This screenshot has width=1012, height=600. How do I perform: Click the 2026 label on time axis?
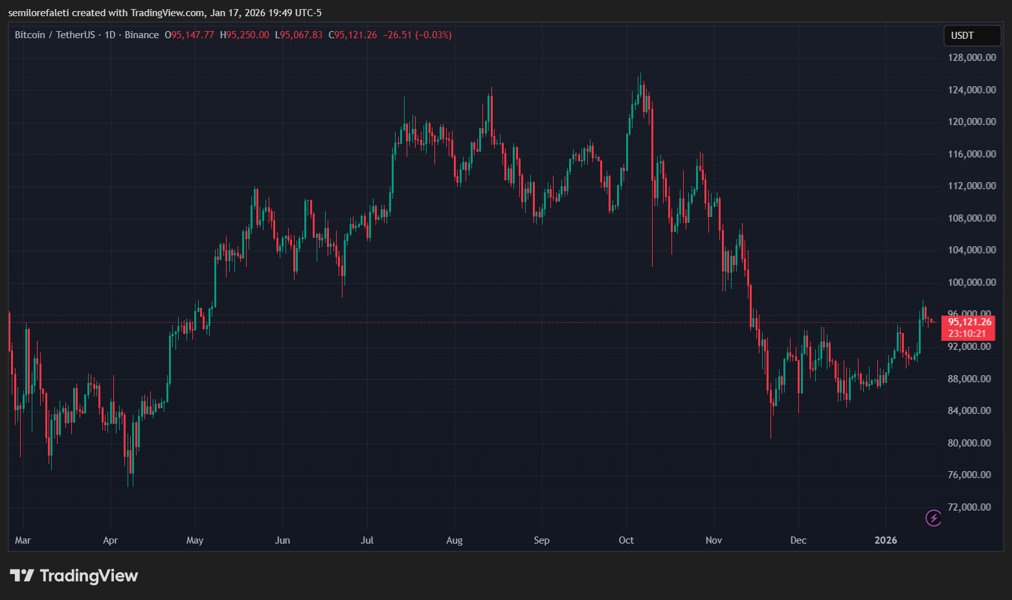pos(886,540)
